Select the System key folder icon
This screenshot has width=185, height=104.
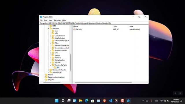pos(53,55)
